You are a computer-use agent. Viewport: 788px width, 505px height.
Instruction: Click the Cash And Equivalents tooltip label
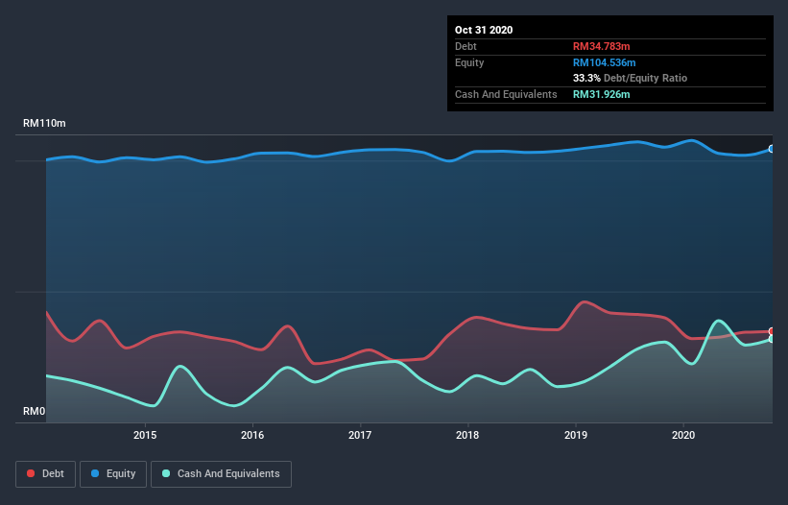point(506,94)
